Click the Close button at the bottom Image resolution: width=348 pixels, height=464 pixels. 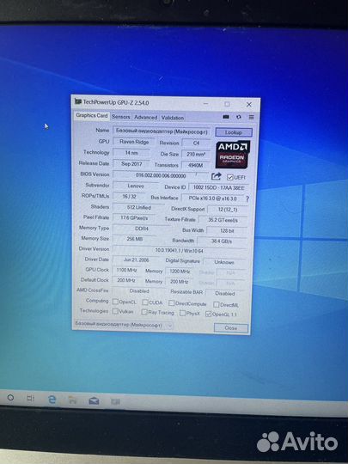231,328
